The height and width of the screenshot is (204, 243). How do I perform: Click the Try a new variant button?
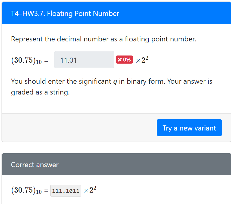(x=189, y=128)
